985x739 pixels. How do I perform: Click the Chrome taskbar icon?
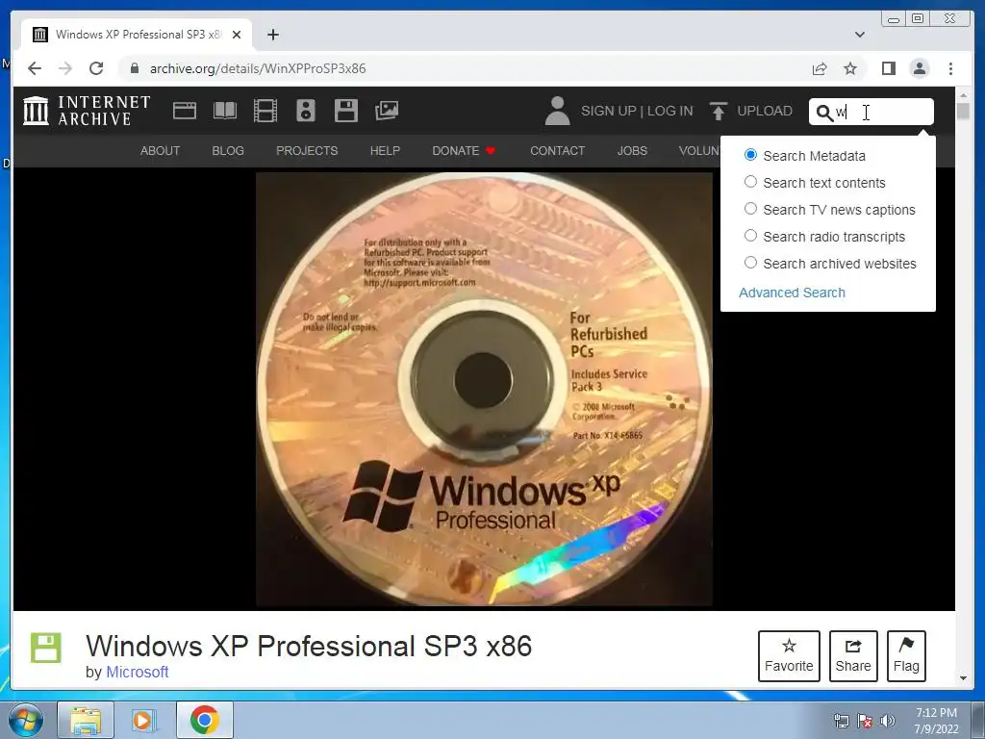(204, 720)
